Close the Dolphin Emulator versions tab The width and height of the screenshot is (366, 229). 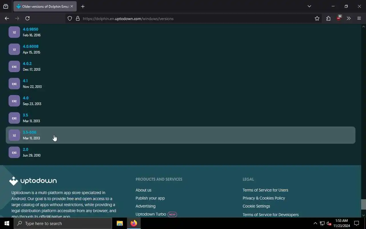[x=72, y=6]
